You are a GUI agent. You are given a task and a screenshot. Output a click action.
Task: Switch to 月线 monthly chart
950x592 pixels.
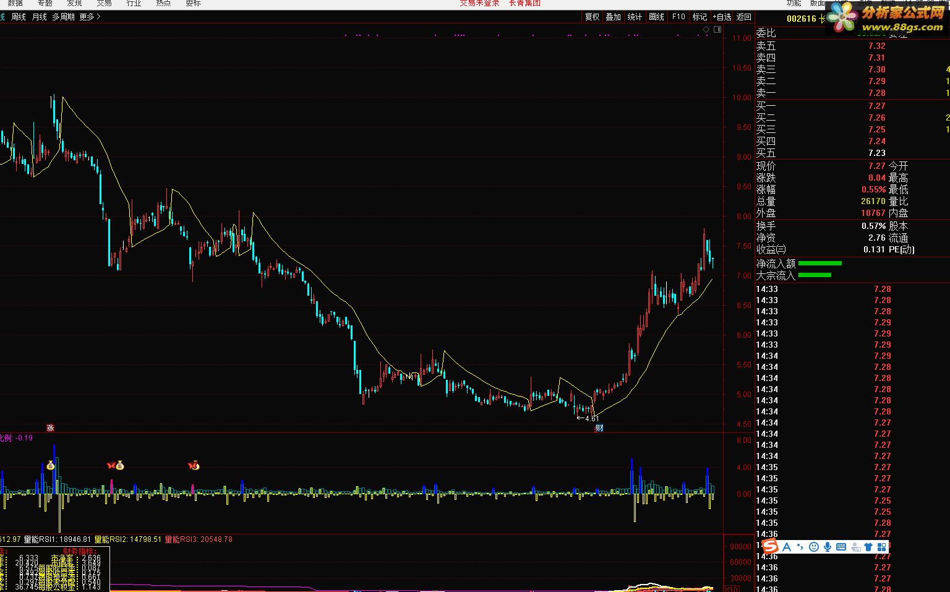39,17
